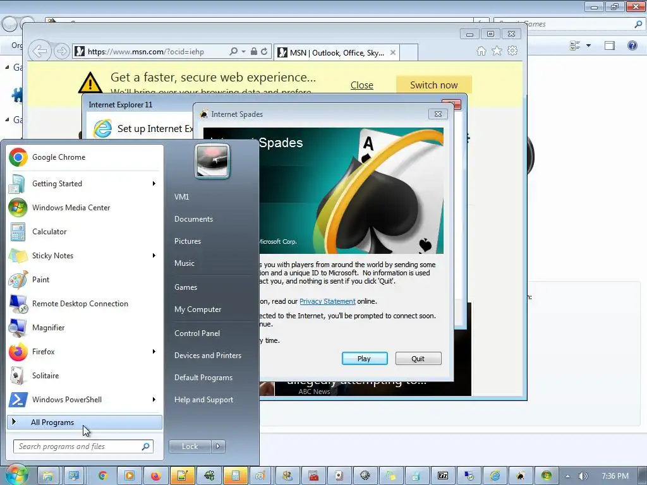Viewport: 647px width, 485px height.
Task: Open the IE address bar dropdown arrow
Action: (243, 52)
